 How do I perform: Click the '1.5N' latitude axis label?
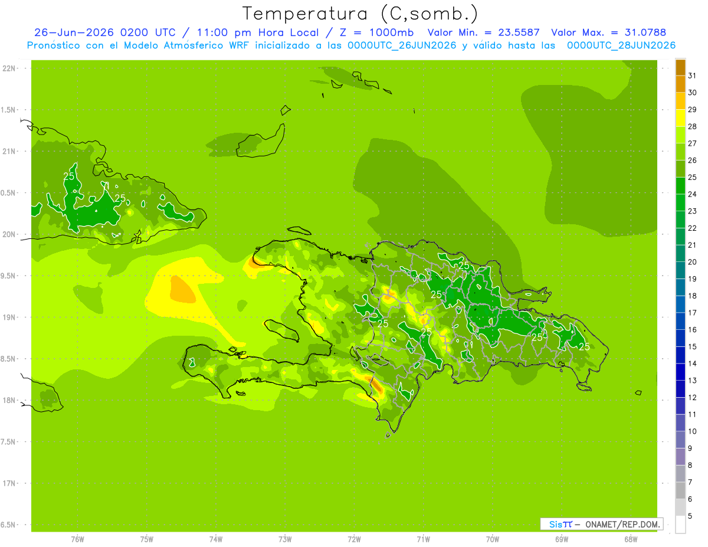(x=9, y=110)
